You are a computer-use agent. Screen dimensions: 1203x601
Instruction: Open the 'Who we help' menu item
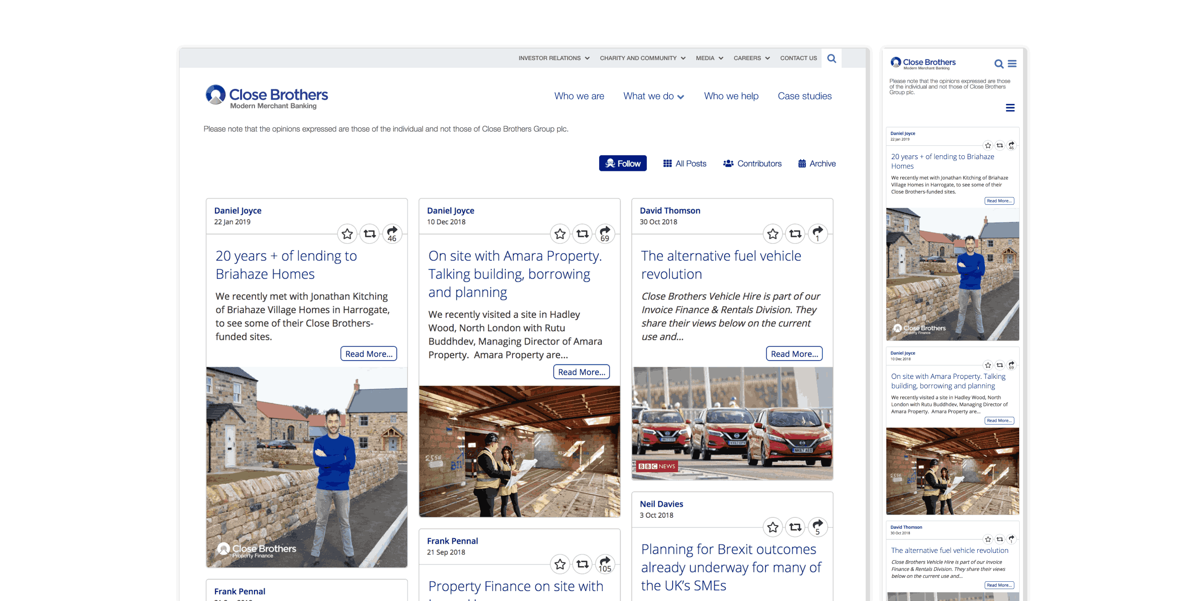click(x=731, y=96)
